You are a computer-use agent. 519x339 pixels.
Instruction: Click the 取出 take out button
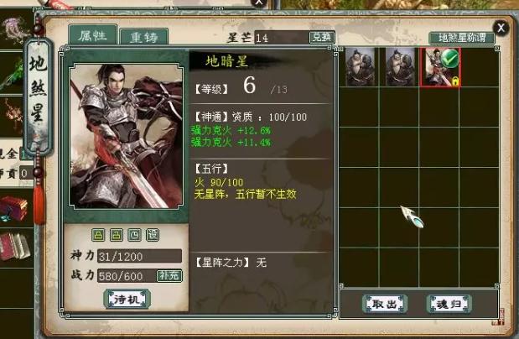click(384, 304)
